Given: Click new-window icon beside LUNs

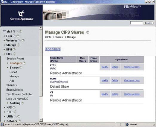Looking at the screenshot, I should tap(15, 116).
